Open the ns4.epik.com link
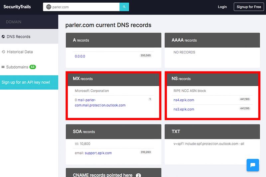 click(184, 100)
